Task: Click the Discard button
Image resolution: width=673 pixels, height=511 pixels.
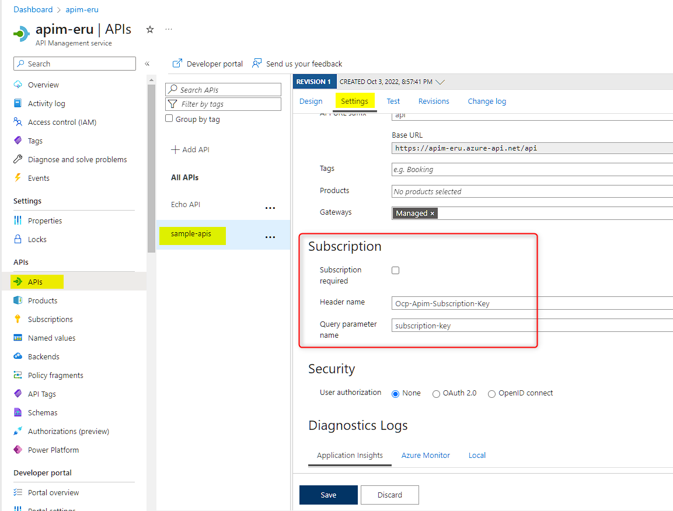Action: click(x=390, y=495)
